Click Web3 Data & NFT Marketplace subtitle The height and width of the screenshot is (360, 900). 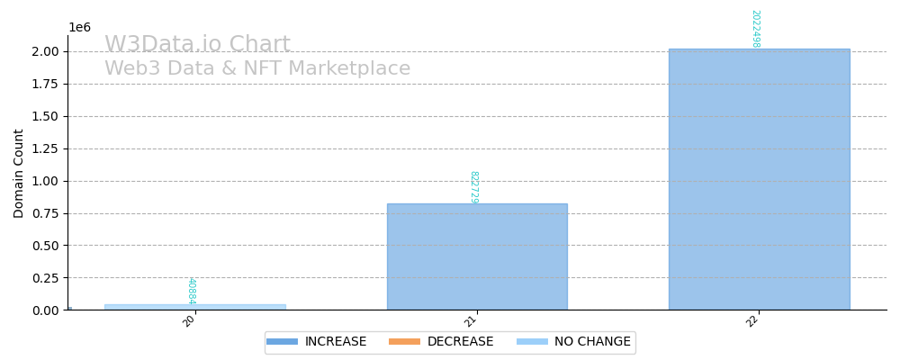pyautogui.click(x=257, y=69)
